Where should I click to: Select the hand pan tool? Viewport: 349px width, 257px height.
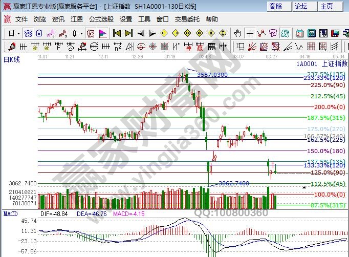[x=237, y=33]
